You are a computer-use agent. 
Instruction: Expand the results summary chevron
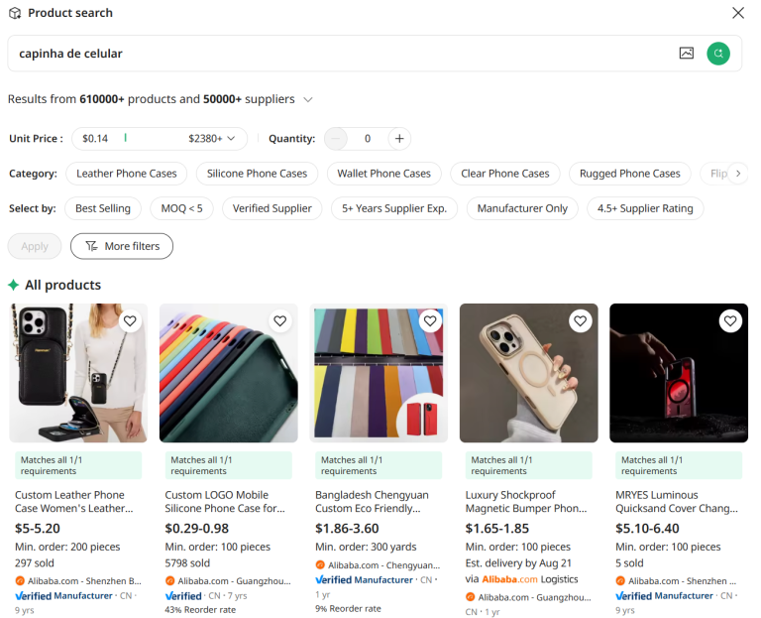308,99
